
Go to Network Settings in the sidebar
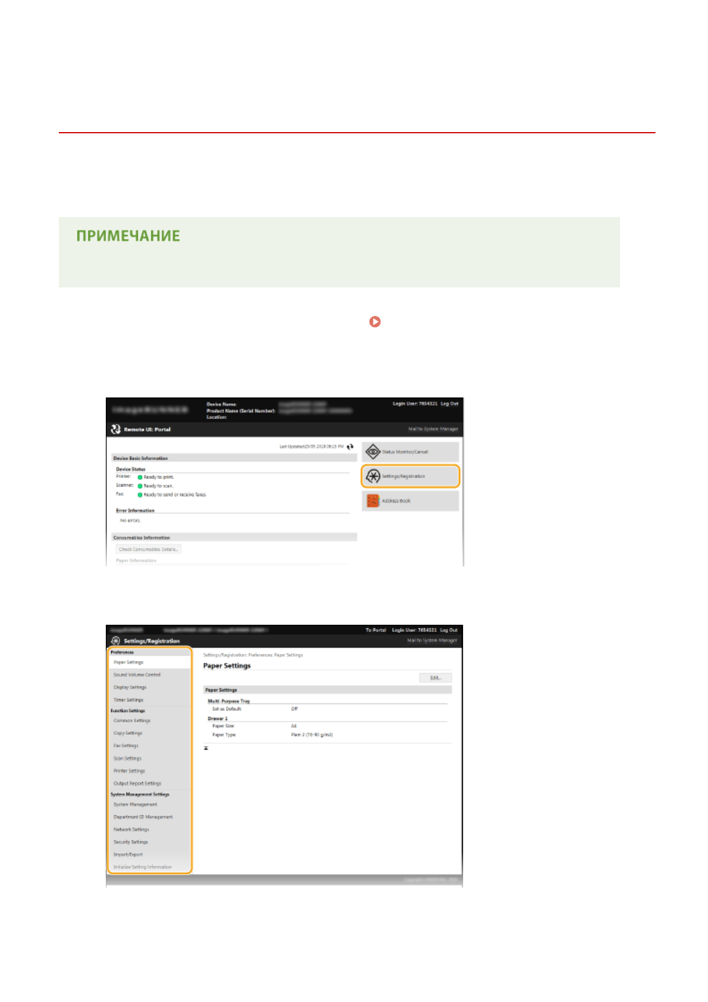[x=131, y=829]
